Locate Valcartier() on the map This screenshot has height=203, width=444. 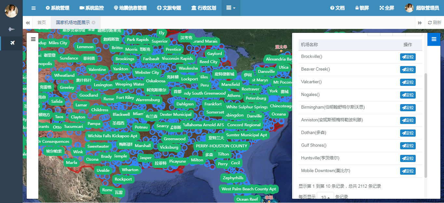click(x=408, y=82)
